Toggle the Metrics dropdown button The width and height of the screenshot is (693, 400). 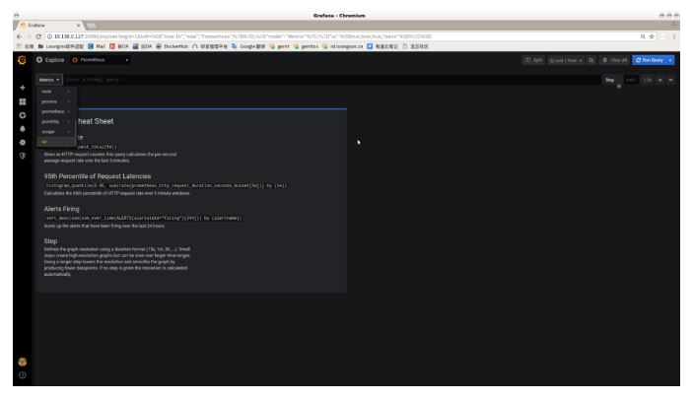coord(49,80)
